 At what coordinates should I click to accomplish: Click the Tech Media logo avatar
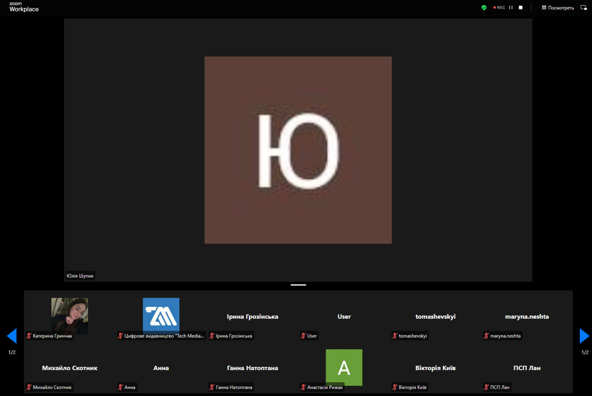coord(161,316)
